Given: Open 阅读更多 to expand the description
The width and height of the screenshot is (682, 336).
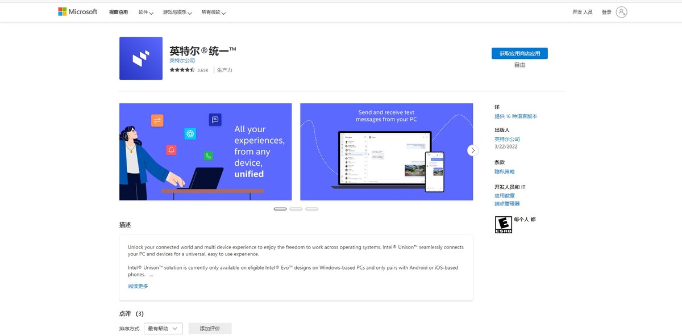Looking at the screenshot, I should (138, 285).
